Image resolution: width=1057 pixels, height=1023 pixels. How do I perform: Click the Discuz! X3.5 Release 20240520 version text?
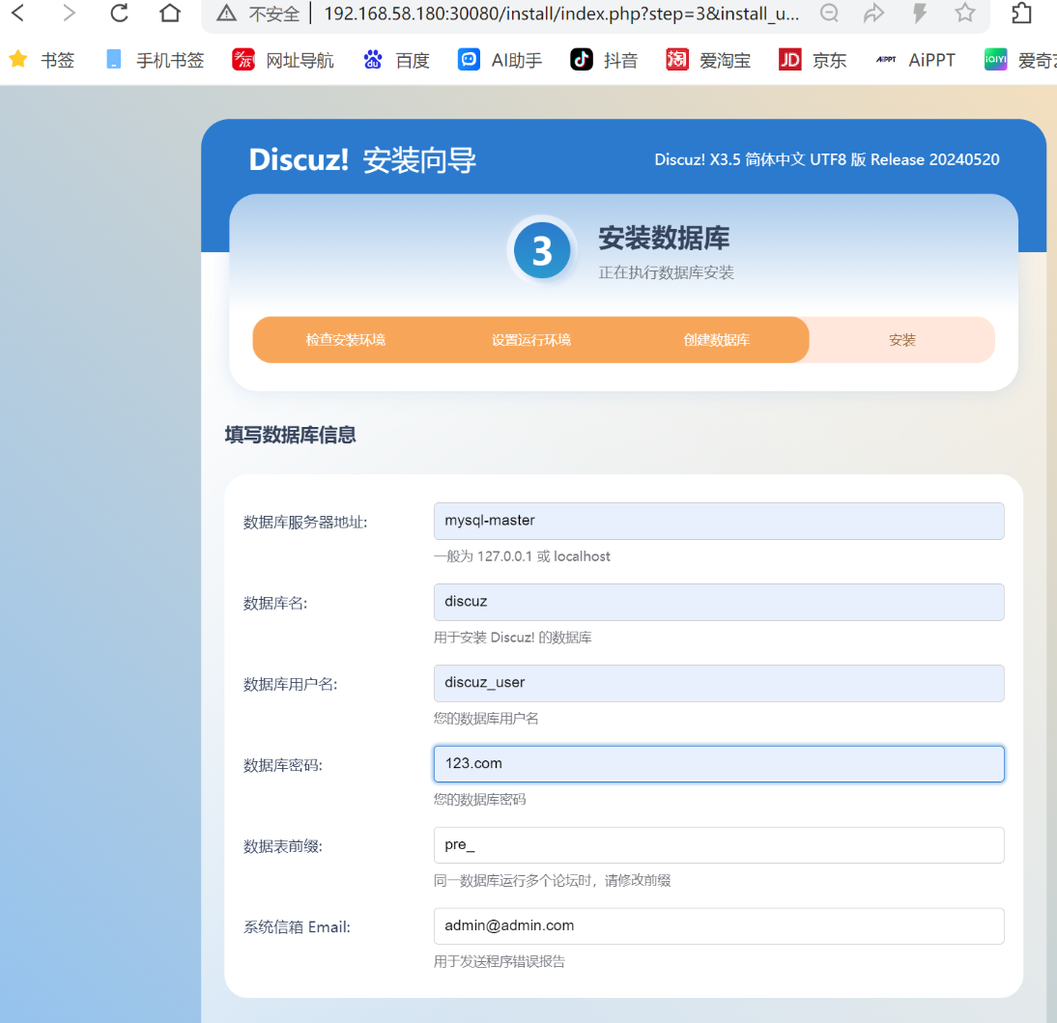point(826,159)
